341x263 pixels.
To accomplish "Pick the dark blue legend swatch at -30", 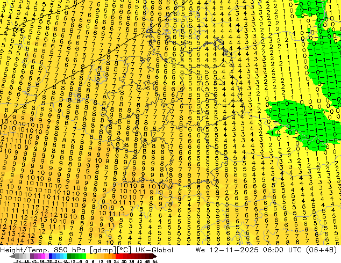I will click(x=51, y=257).
